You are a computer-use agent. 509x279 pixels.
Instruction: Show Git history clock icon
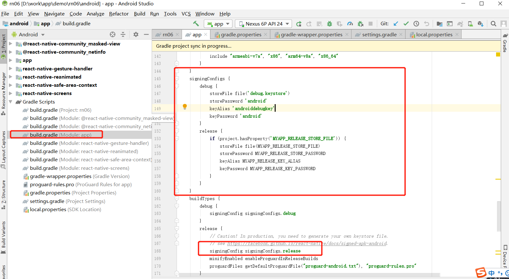click(x=416, y=24)
